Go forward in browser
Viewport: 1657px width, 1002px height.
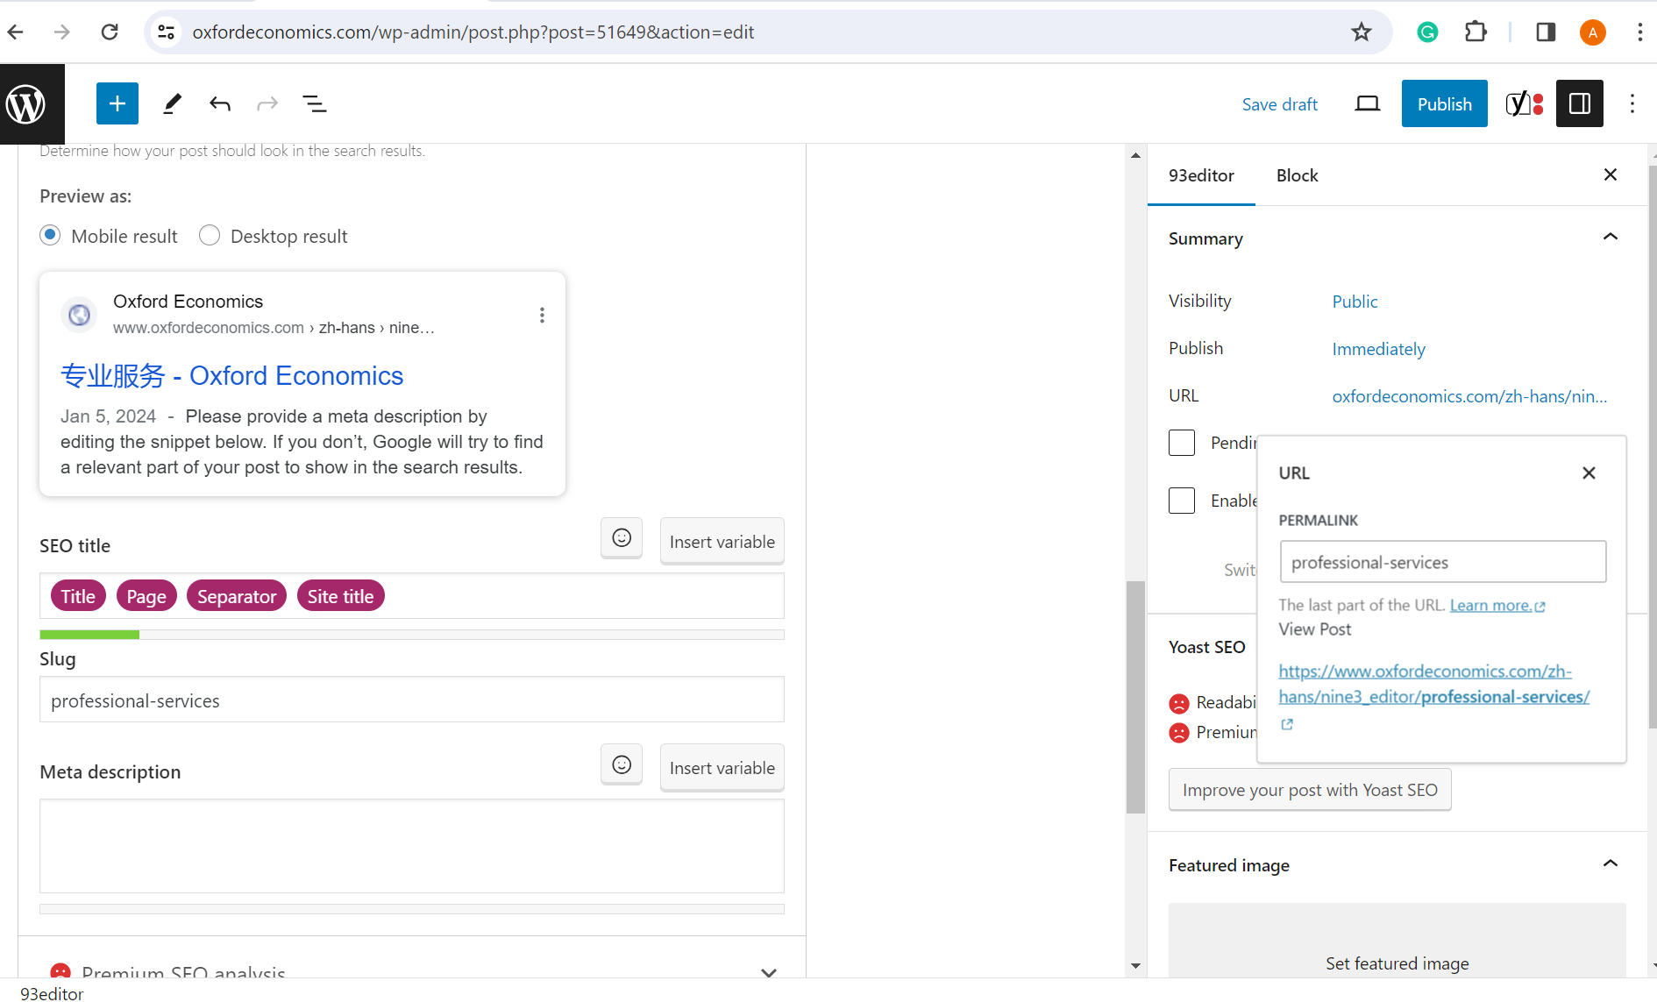61,32
